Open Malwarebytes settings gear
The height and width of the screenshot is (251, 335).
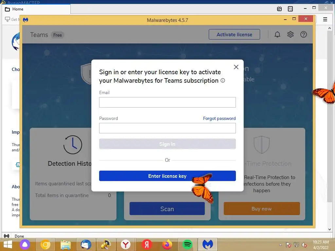click(290, 34)
